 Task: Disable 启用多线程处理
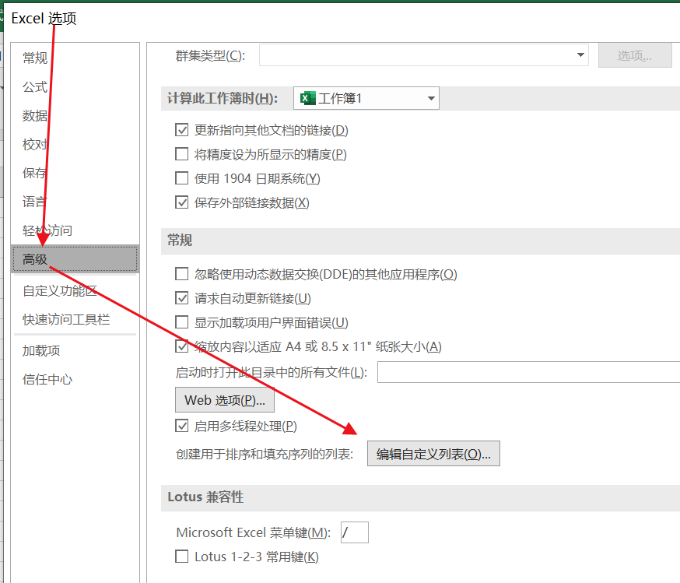pos(181,426)
